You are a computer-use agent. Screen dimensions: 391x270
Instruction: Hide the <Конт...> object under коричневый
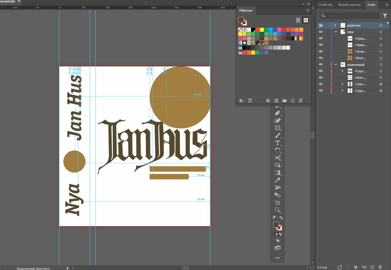pyautogui.click(x=321, y=78)
